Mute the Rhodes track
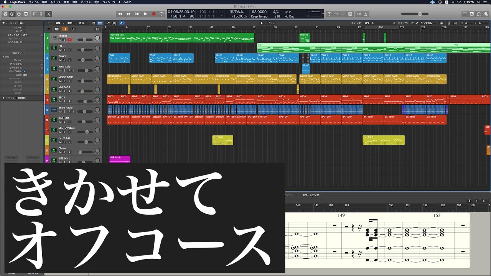Screen dimensions: 491x276 point(60,39)
